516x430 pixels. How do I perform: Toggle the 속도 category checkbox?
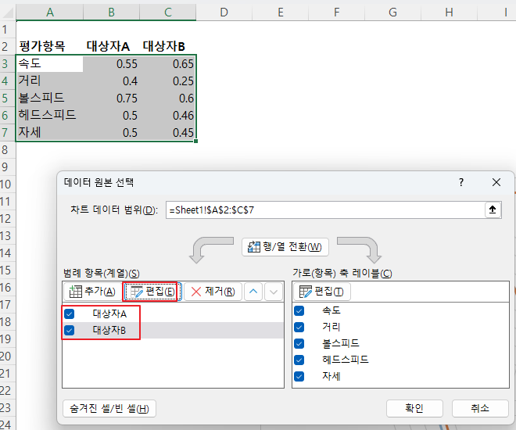pyautogui.click(x=299, y=310)
